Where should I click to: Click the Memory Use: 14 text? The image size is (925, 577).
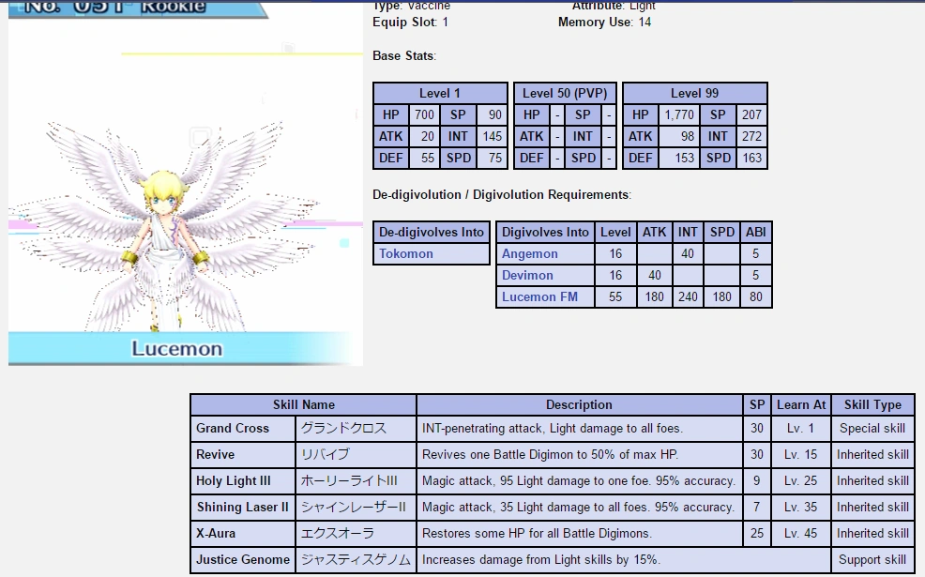coord(605,23)
